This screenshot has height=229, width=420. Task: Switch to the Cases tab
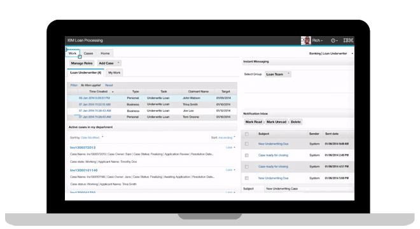pyautogui.click(x=88, y=53)
